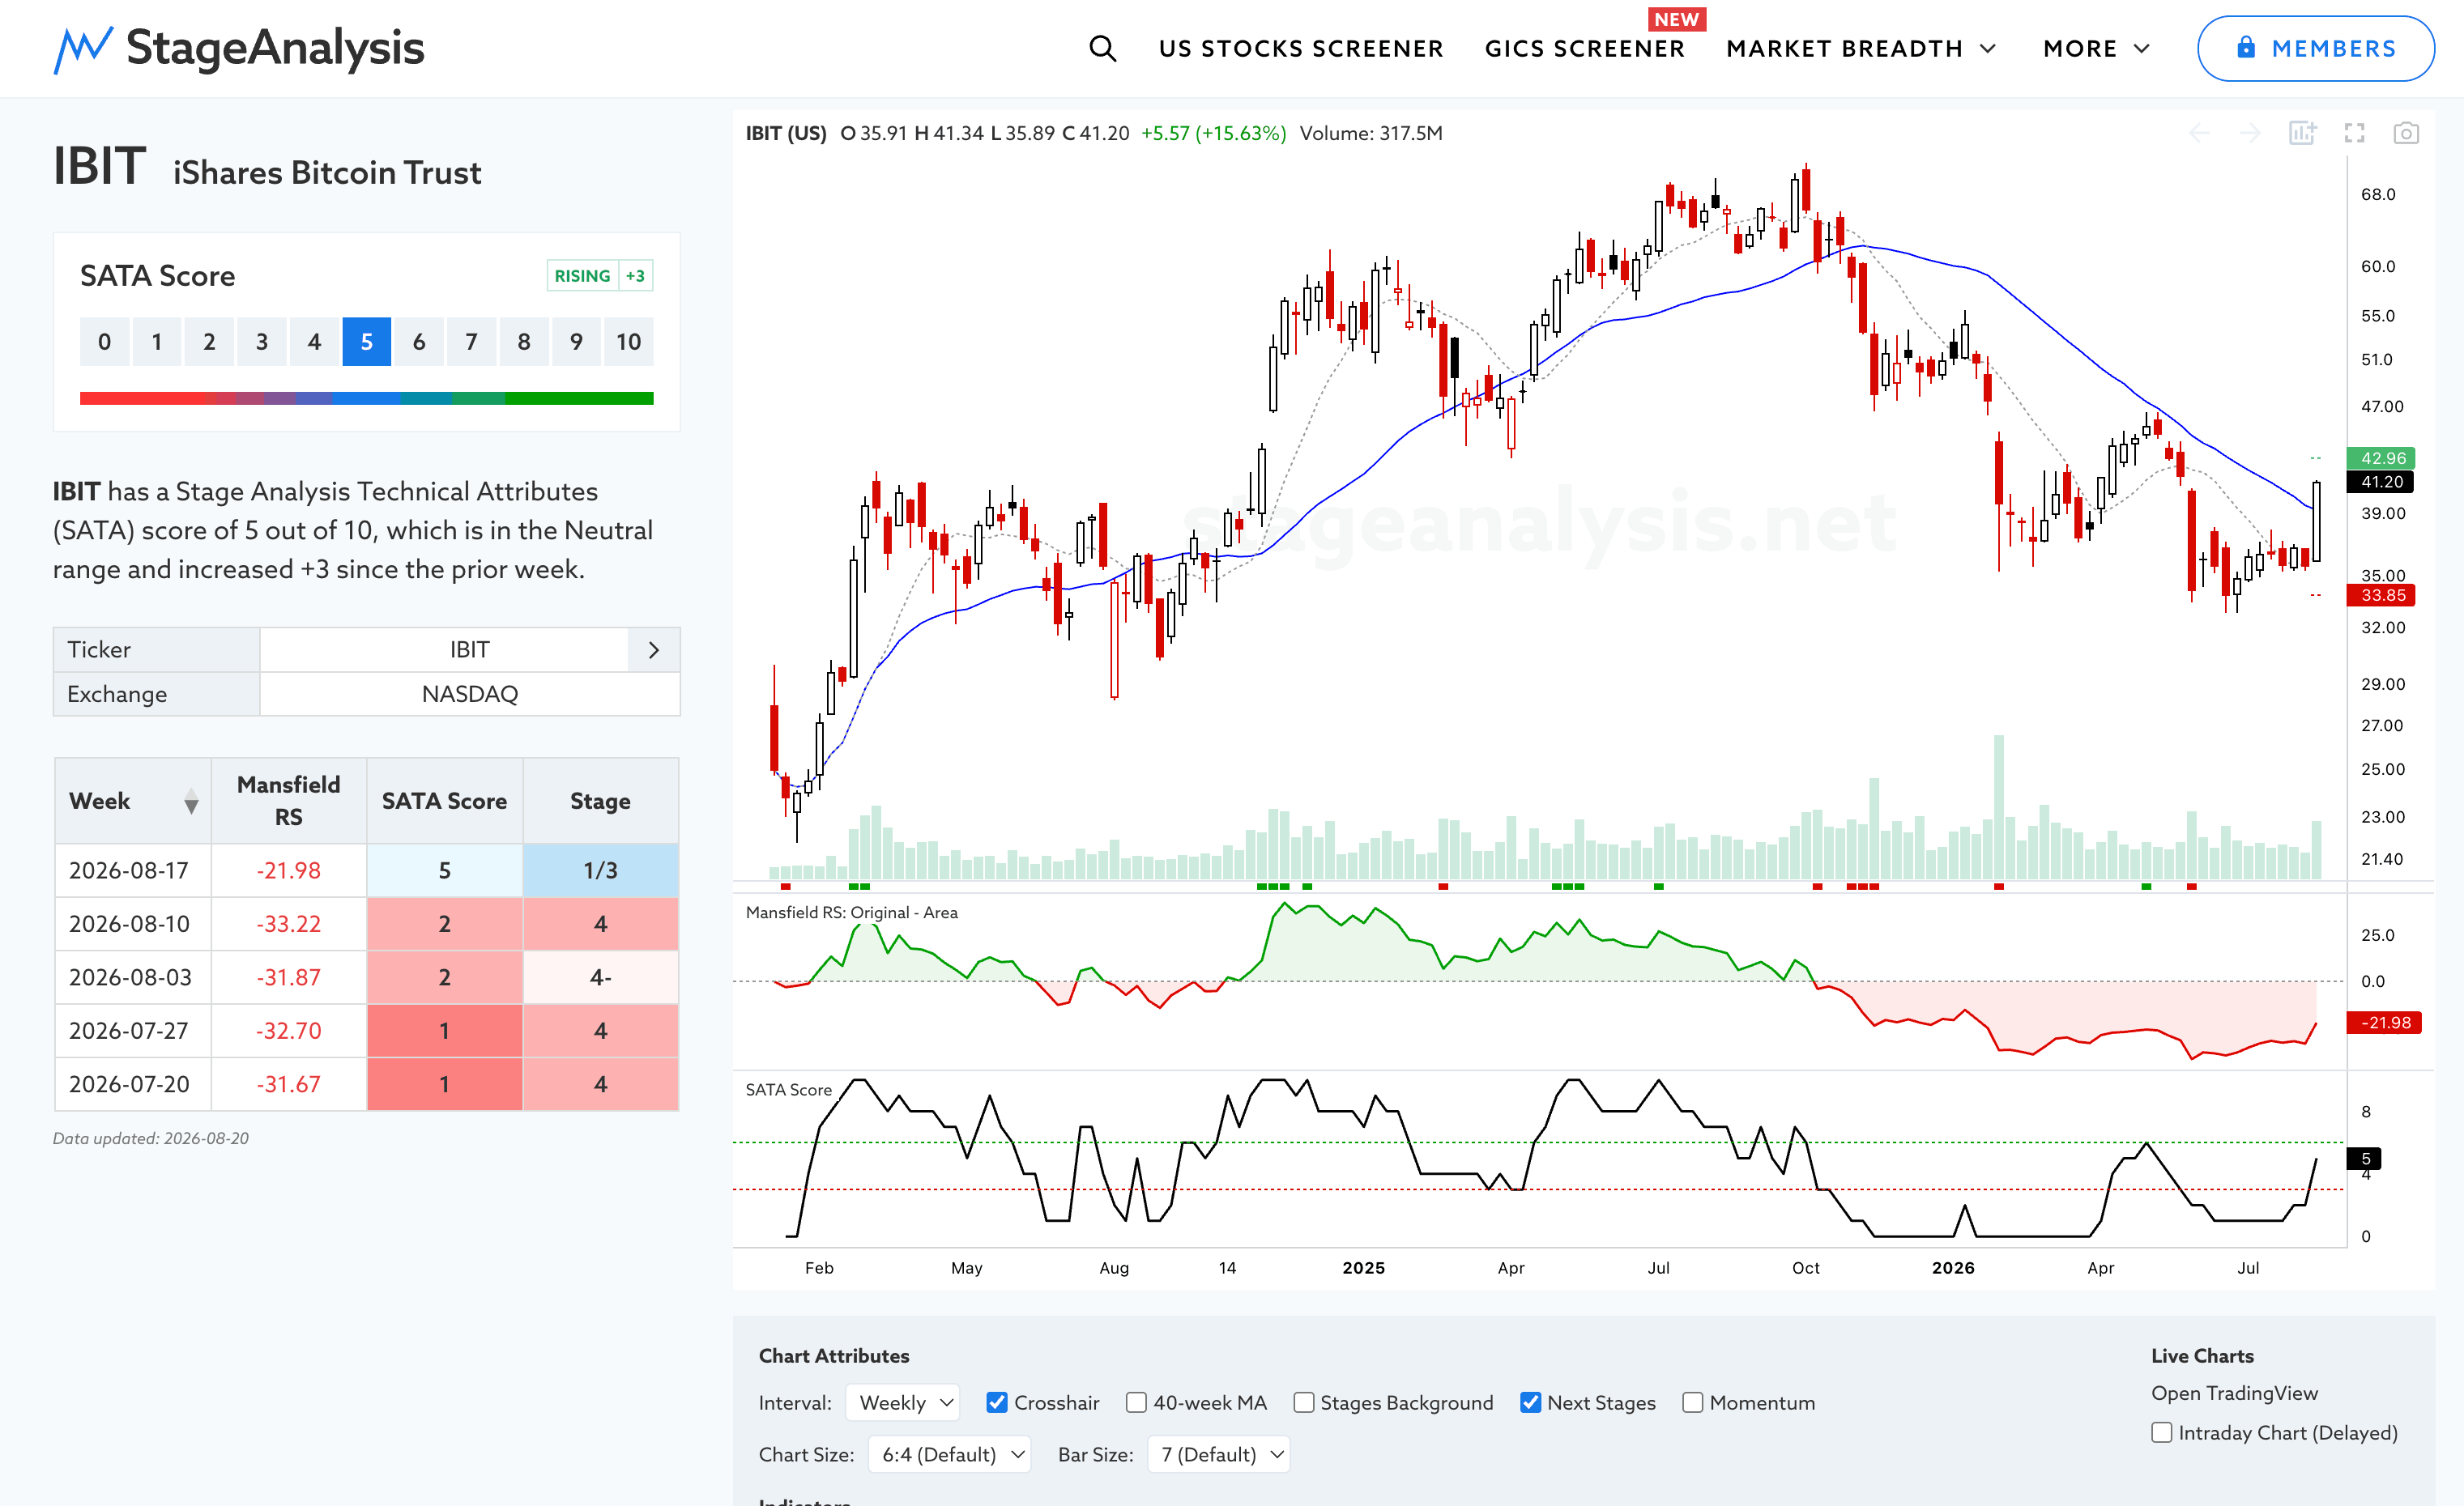This screenshot has width=2464, height=1506.
Task: Click the Mansfield RS: Original - Area label
Action: click(x=851, y=913)
